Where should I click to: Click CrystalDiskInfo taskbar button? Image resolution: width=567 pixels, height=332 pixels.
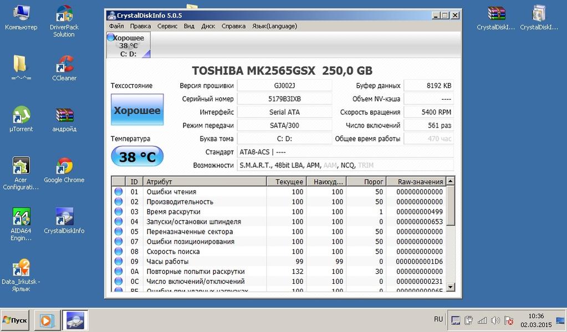coord(75,320)
